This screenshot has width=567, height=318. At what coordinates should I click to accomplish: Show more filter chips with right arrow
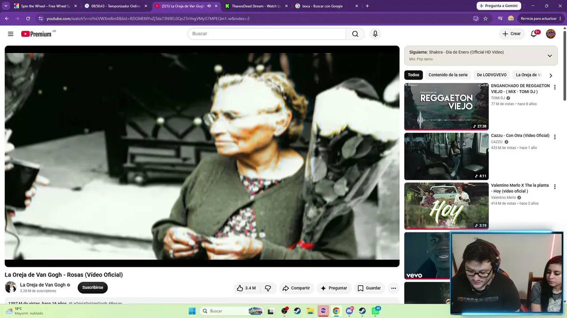click(551, 76)
